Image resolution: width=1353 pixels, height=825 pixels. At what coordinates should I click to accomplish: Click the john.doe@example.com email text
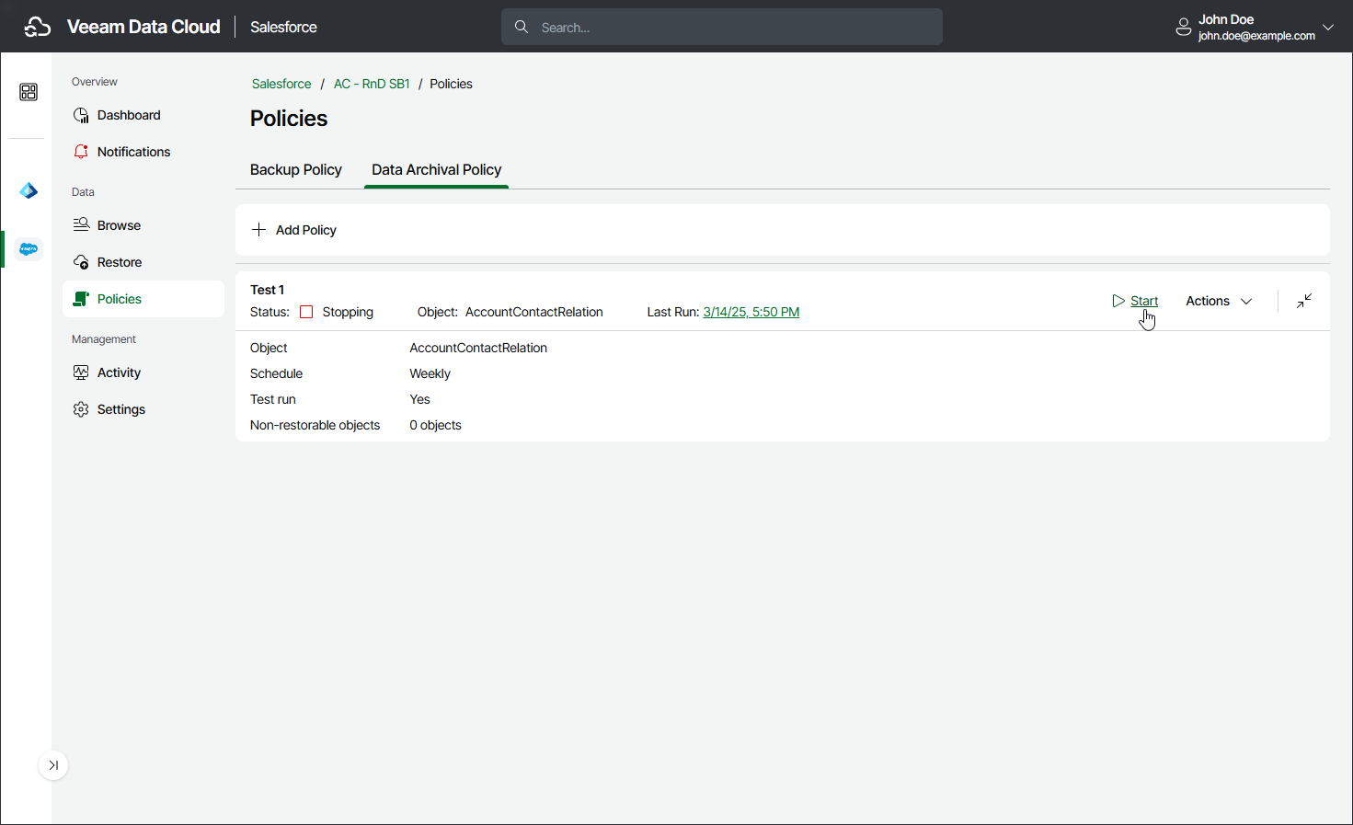click(1256, 36)
